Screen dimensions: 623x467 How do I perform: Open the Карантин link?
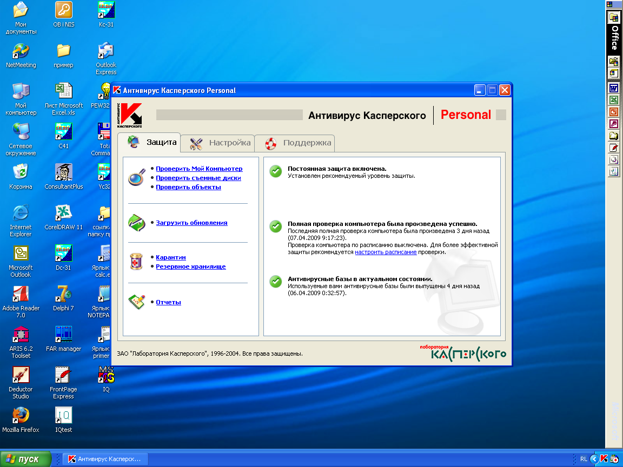click(x=171, y=257)
